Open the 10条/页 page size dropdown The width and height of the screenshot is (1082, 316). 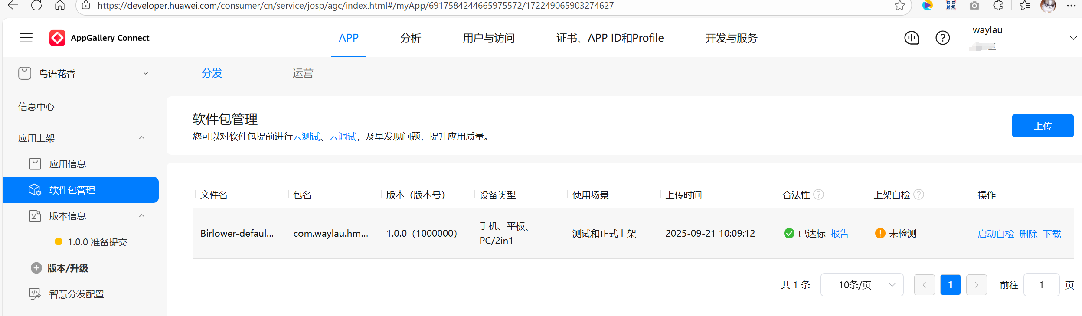pos(862,285)
